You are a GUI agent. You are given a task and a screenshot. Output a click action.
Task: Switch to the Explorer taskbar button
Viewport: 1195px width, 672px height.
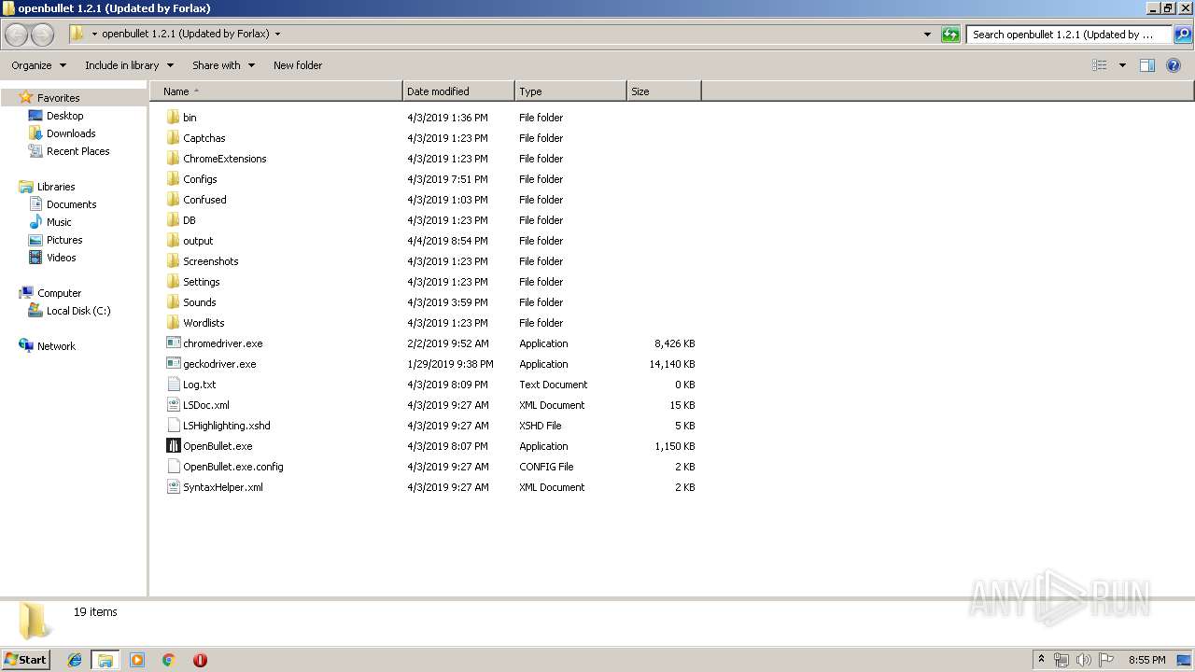(x=105, y=660)
